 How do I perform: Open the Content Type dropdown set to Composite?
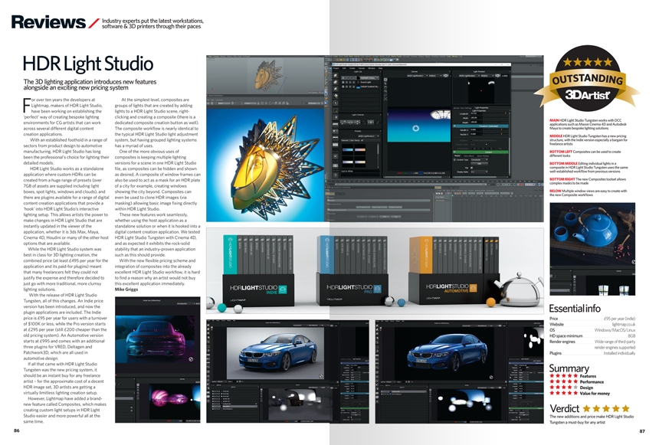479,159
